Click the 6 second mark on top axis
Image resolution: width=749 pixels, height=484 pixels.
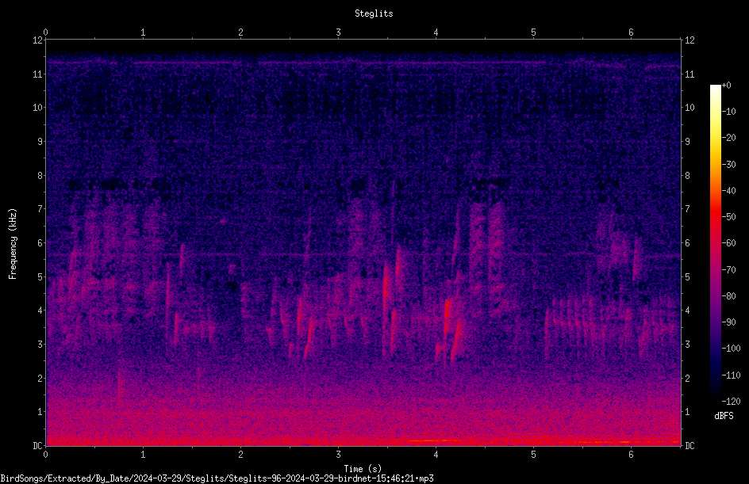(x=631, y=32)
